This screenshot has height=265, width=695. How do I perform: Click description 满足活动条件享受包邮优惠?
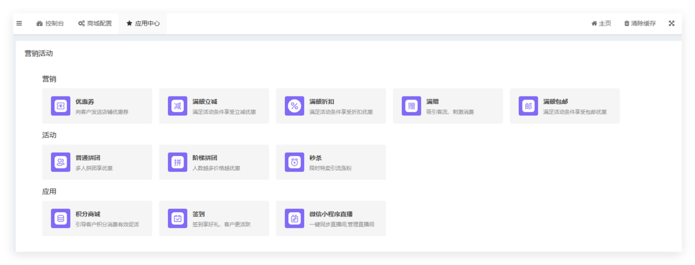pos(575,112)
